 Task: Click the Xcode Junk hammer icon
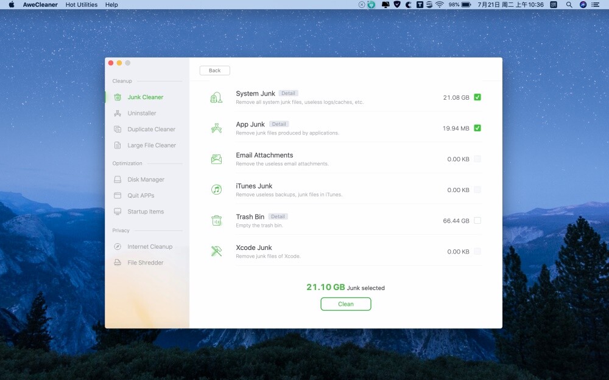pos(216,251)
